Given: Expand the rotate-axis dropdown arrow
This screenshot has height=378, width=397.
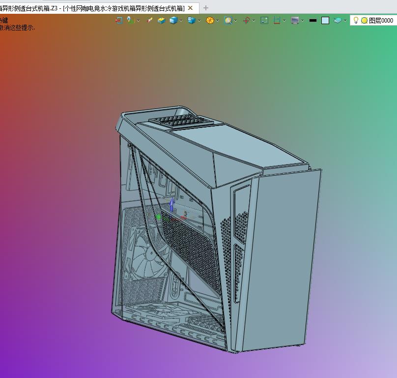Looking at the screenshot, I should click(x=254, y=21).
